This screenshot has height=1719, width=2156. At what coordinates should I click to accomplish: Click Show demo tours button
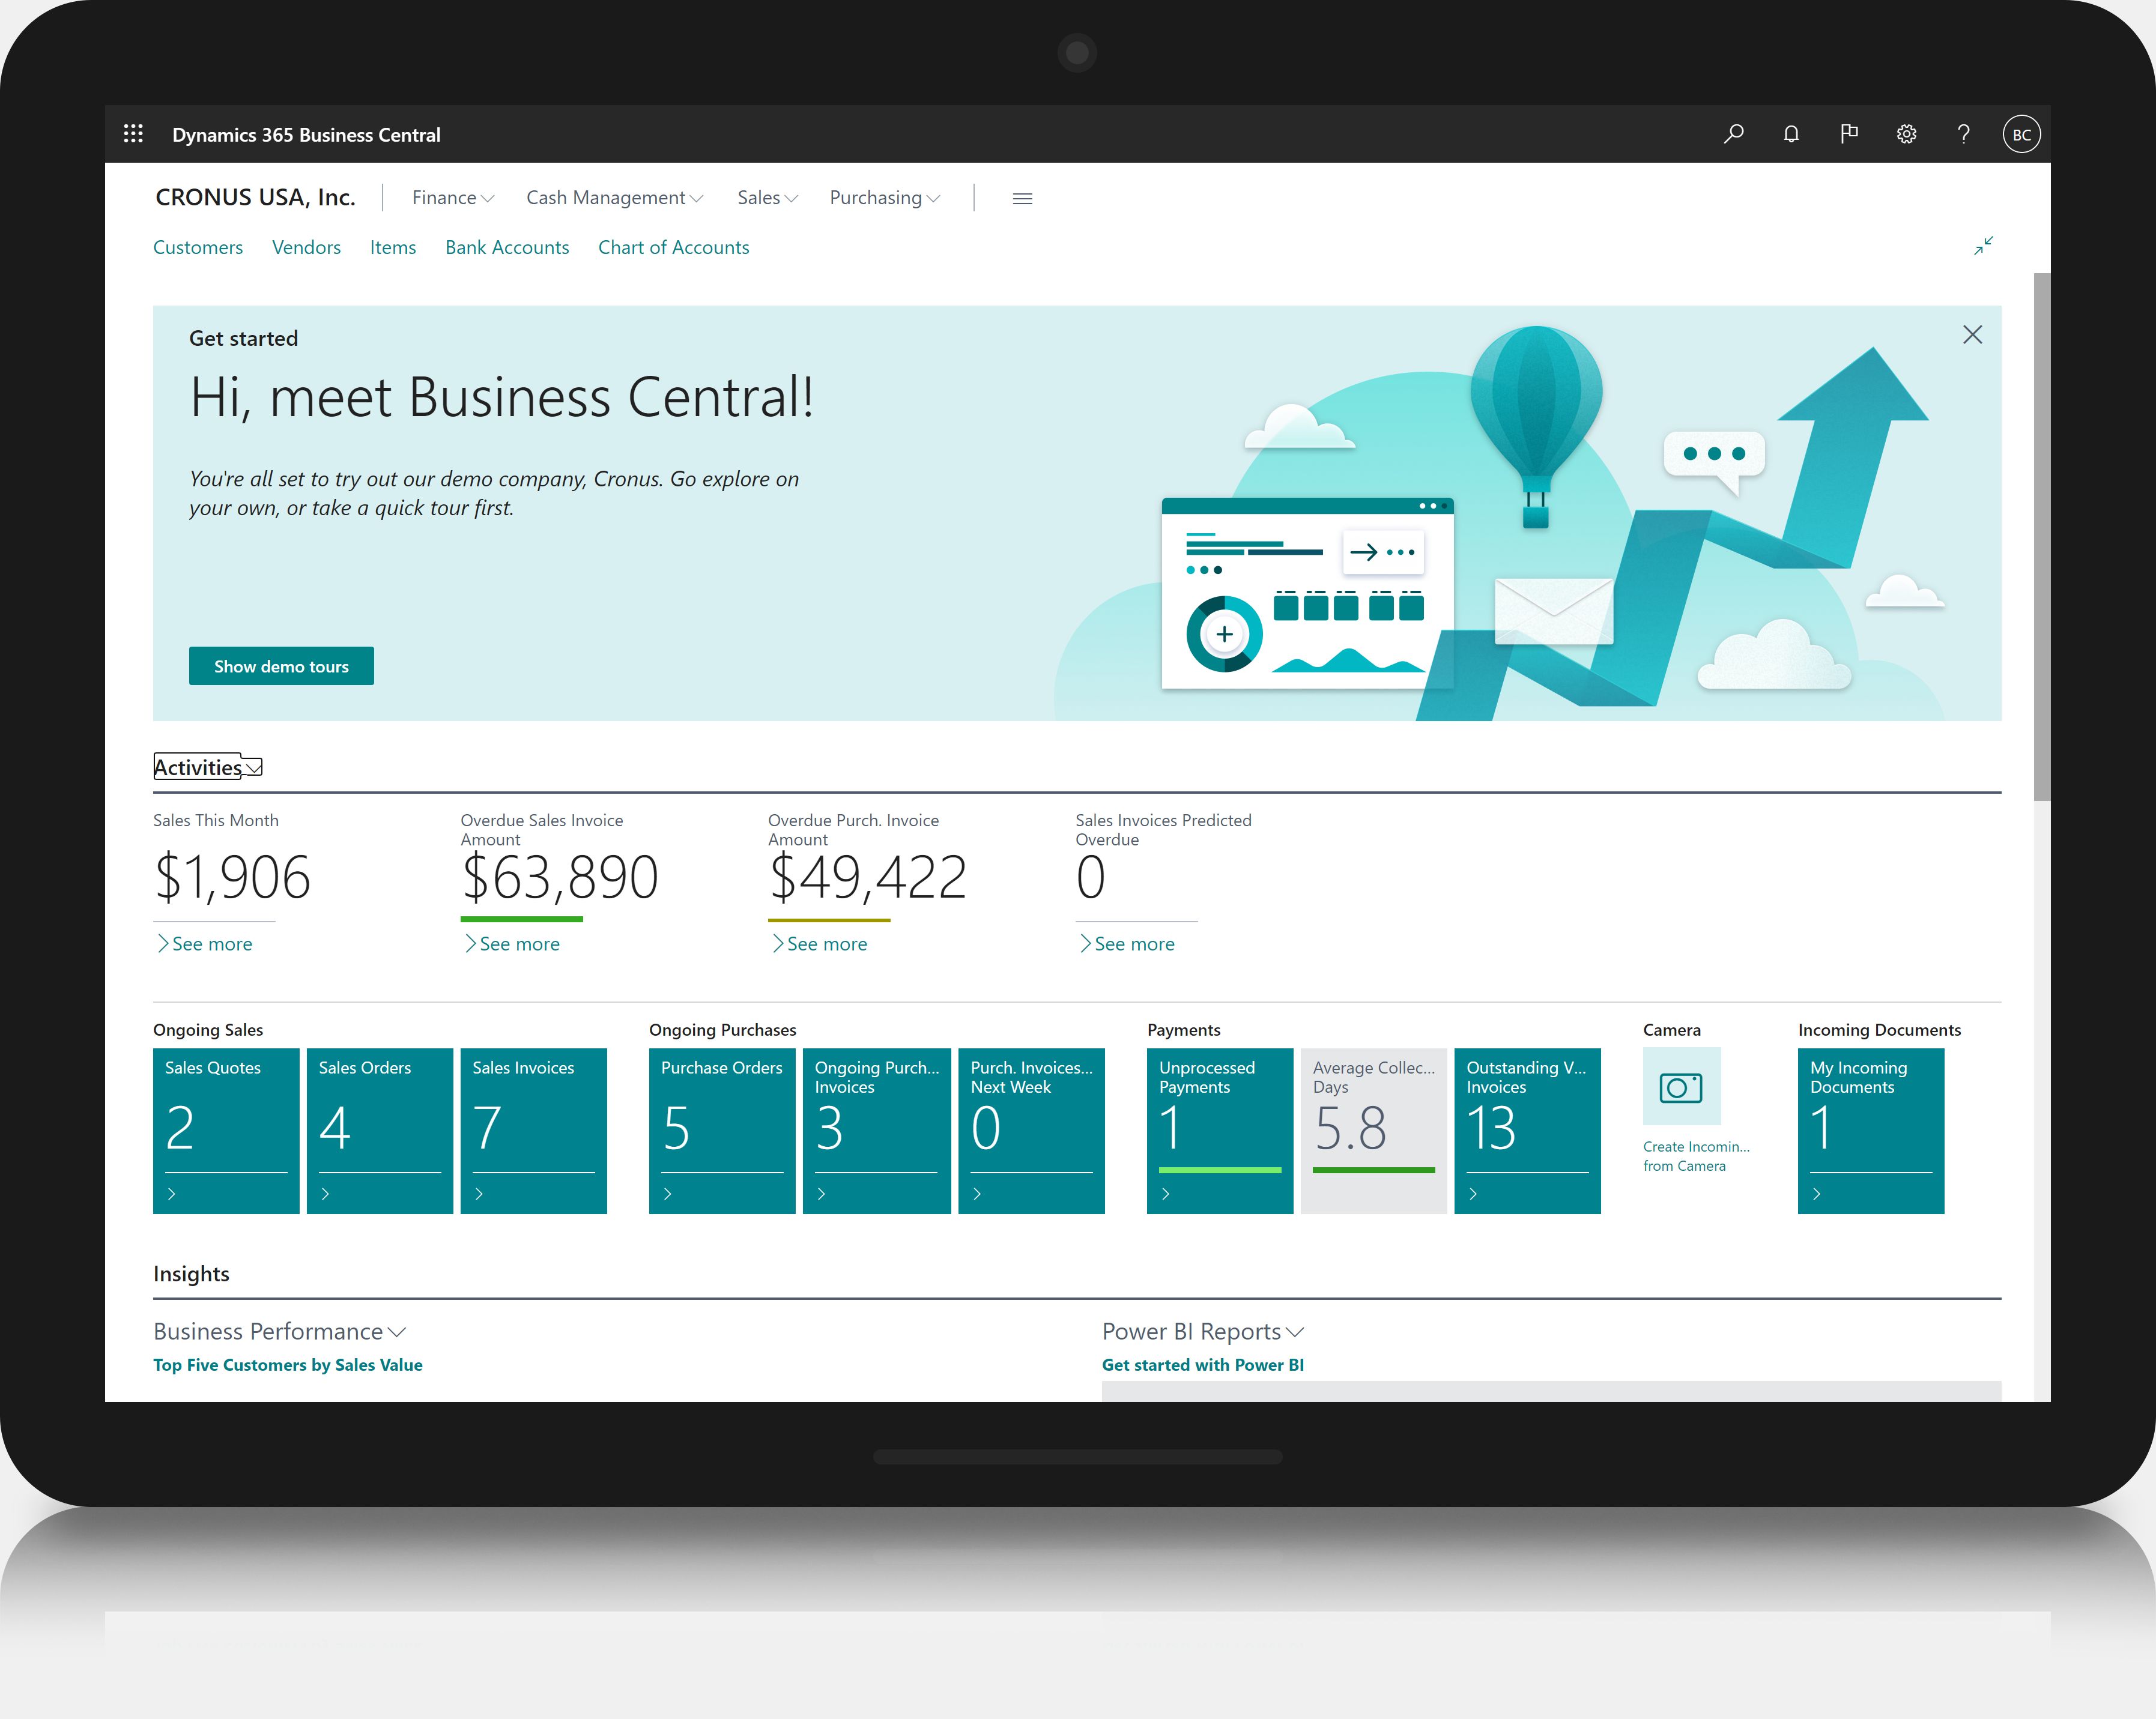point(281,666)
